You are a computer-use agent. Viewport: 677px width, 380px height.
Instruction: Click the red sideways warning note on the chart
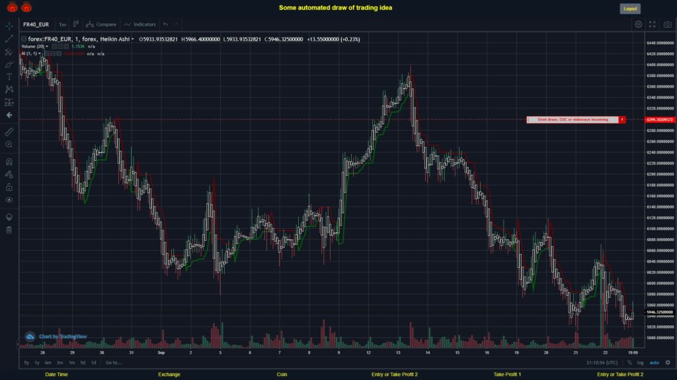point(574,119)
